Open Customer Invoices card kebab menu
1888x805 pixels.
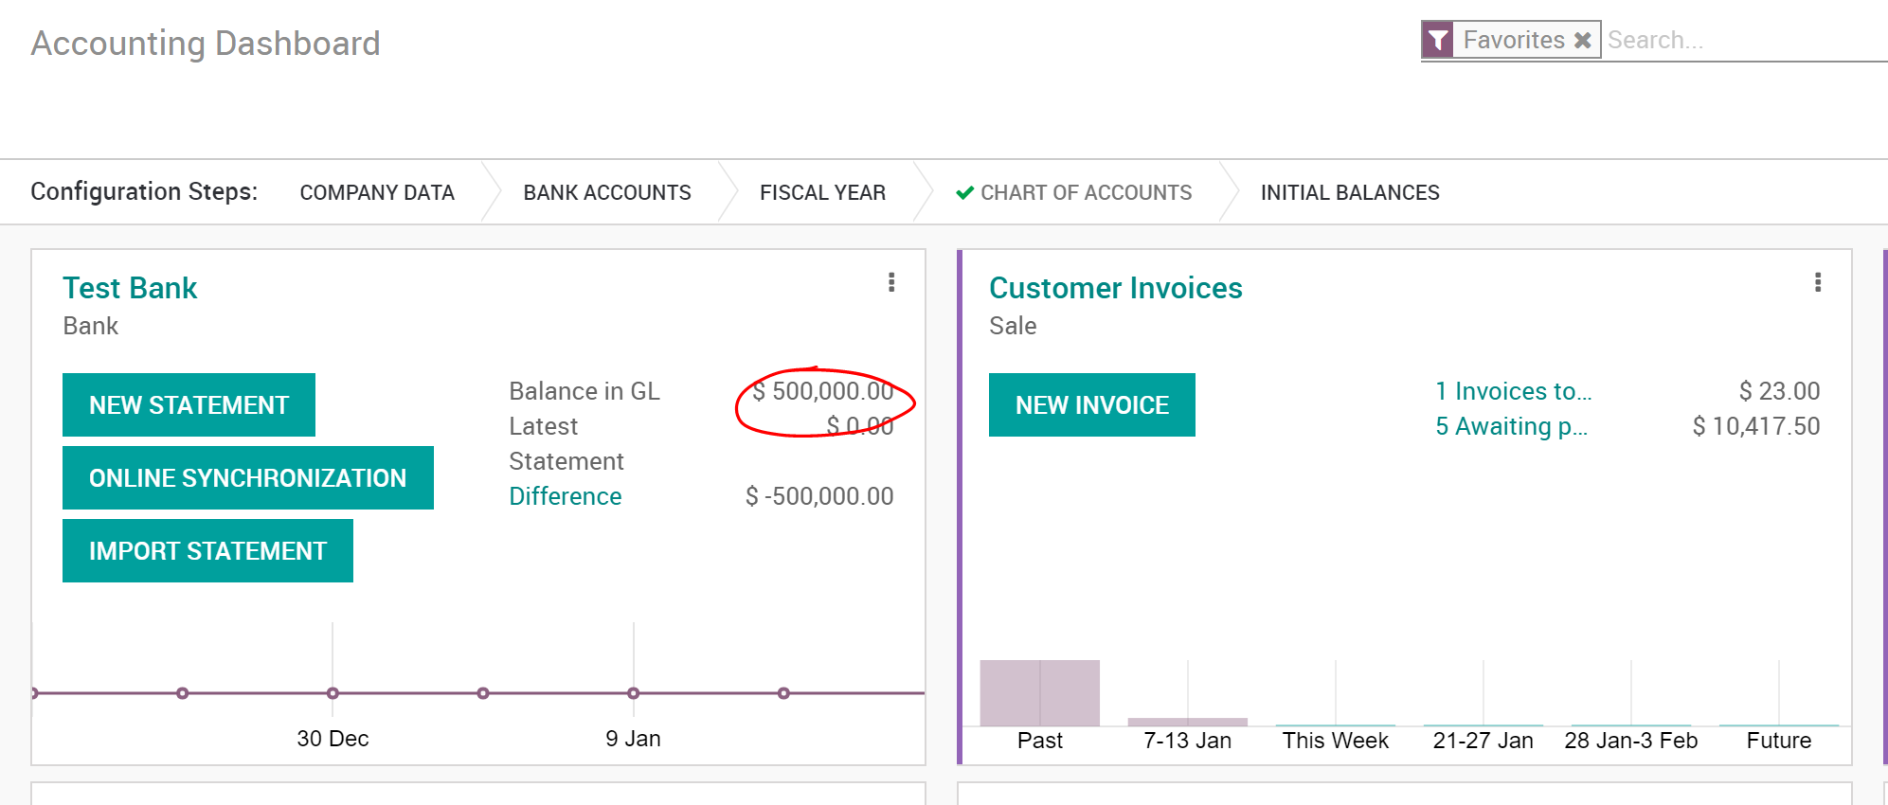pos(1818,282)
